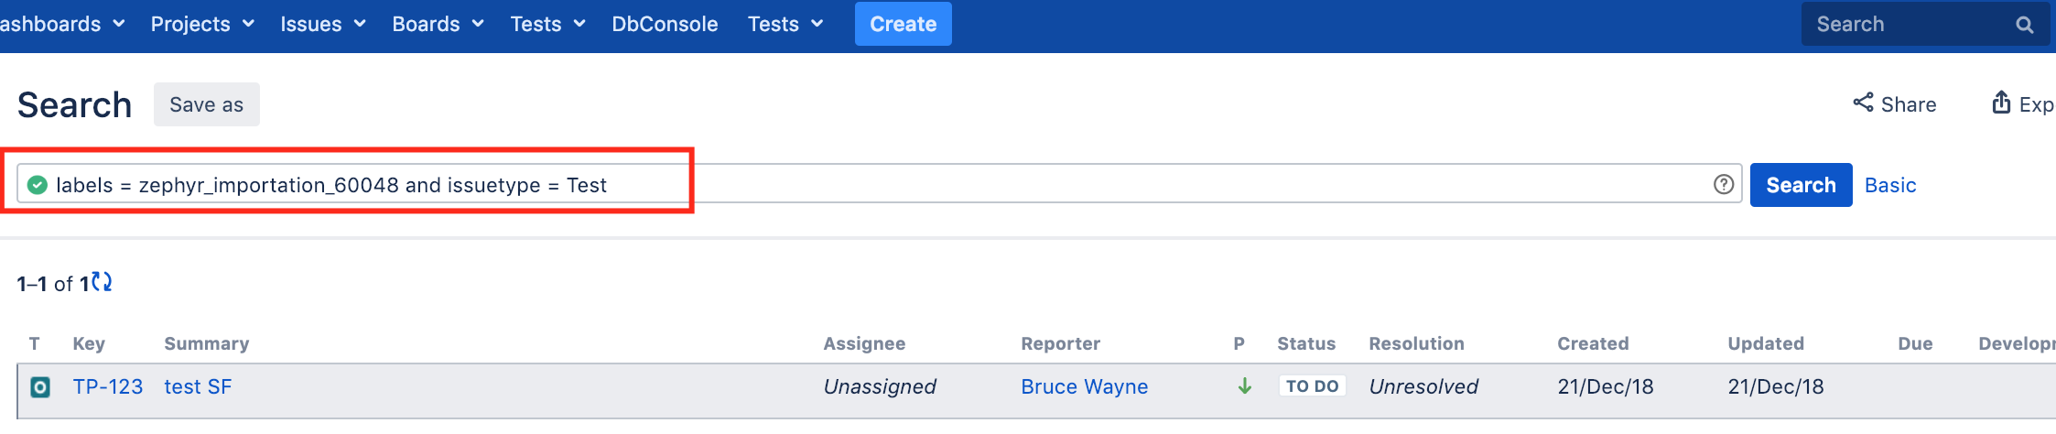
Task: Click the Share icon
Action: tap(1863, 103)
